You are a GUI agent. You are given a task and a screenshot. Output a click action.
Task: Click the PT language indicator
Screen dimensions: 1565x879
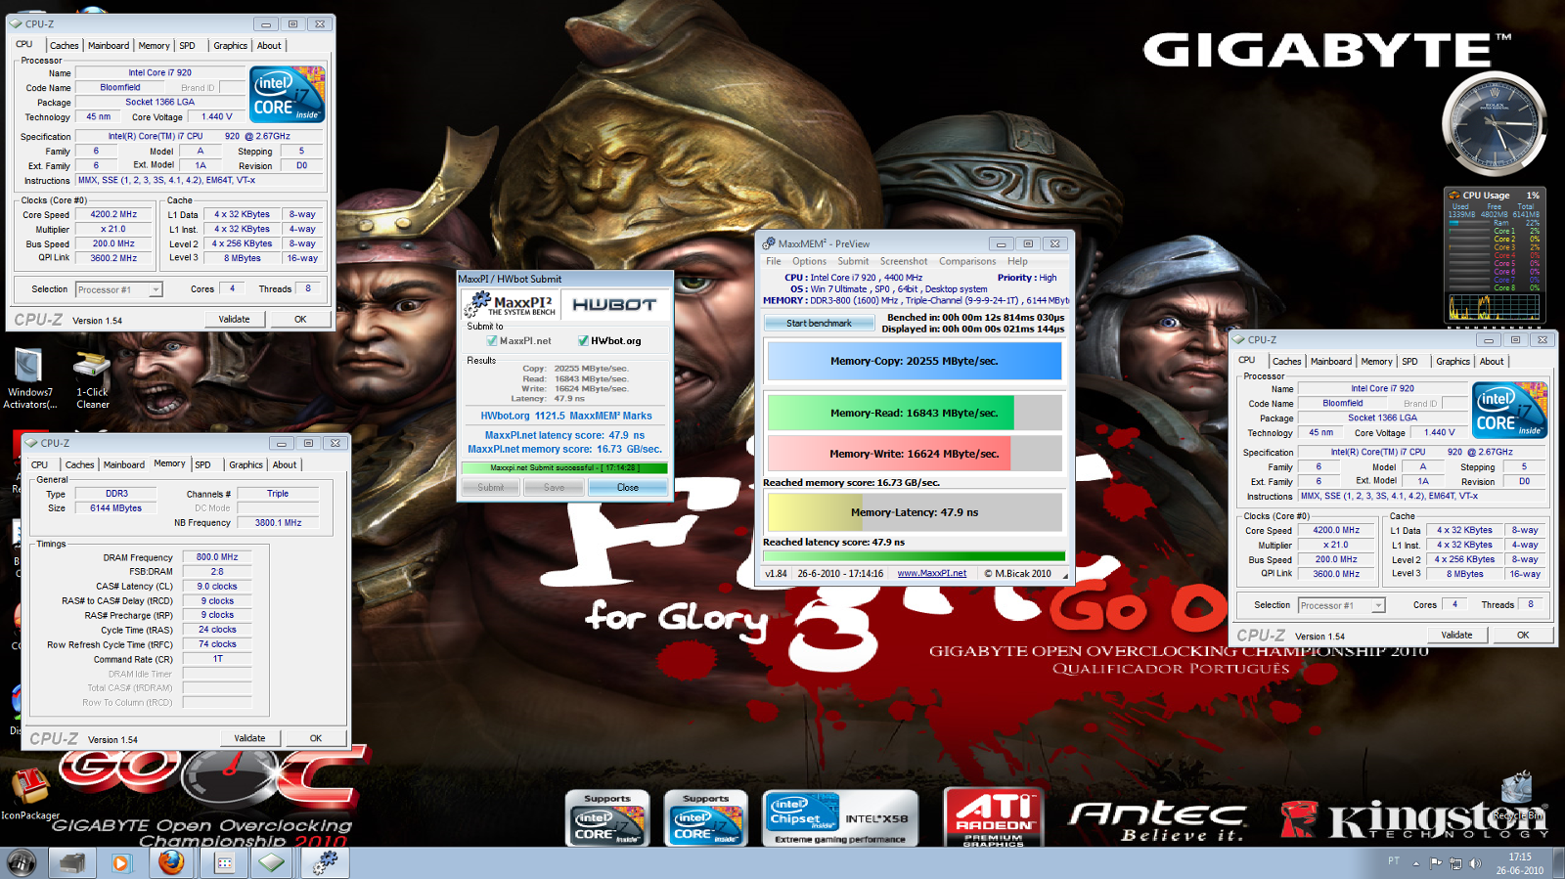1393,861
